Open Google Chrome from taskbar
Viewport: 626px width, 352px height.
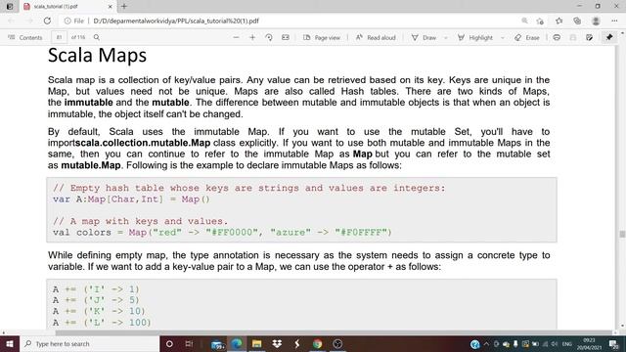(x=317, y=343)
